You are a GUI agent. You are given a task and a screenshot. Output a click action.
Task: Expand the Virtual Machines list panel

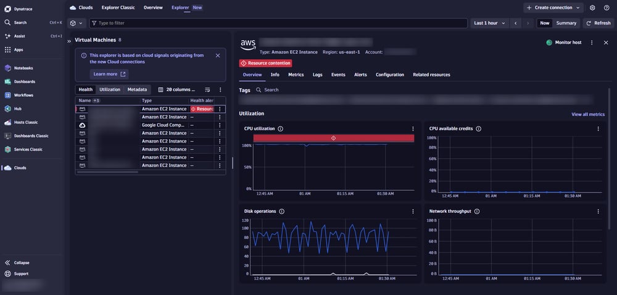pyautogui.click(x=69, y=41)
